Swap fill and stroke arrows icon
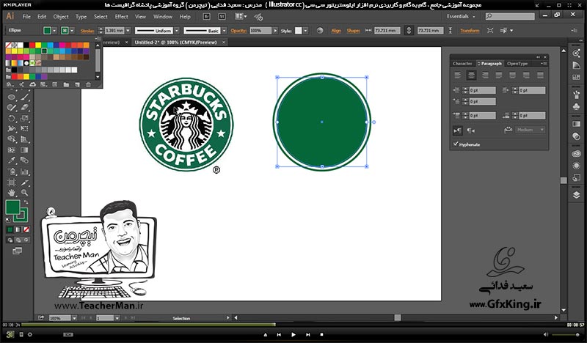587x343 pixels. [x=26, y=202]
